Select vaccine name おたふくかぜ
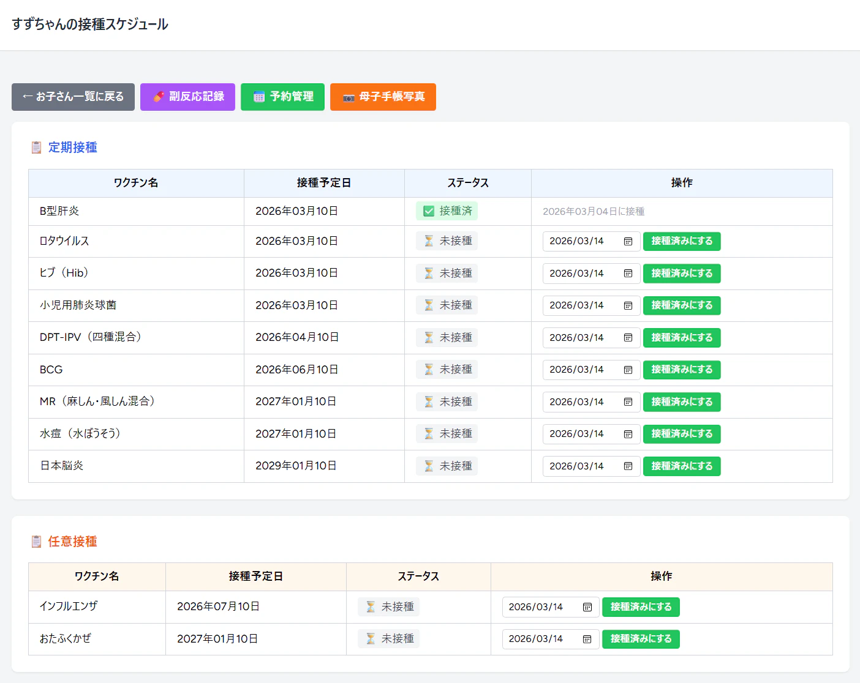The image size is (860, 683). pos(65,639)
